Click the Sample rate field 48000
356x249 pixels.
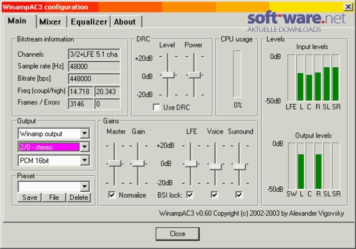tap(94, 66)
